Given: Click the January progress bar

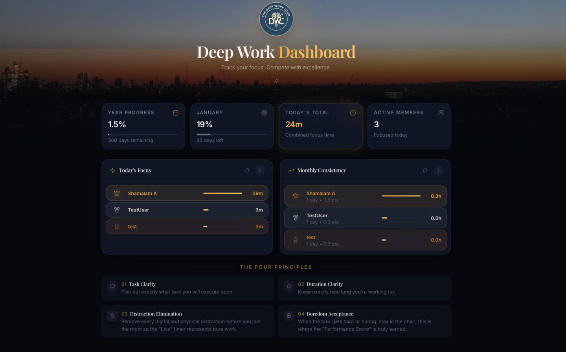Looking at the screenshot, I should [232, 134].
